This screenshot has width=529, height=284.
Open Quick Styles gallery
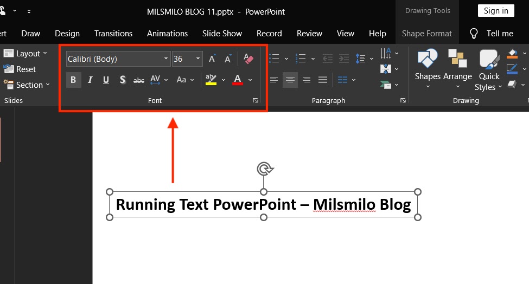pos(488,70)
